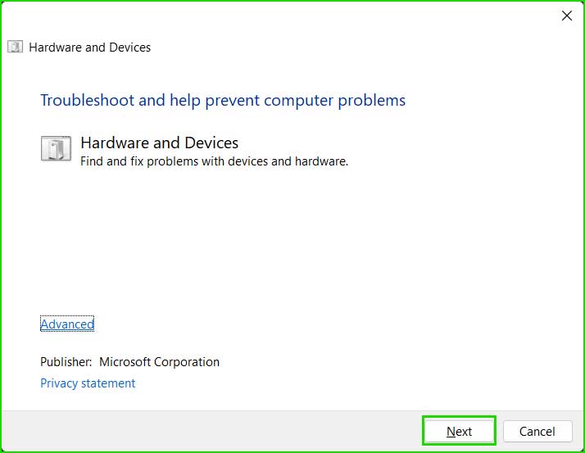Click the word 'Corporation' in the publisher line
The height and width of the screenshot is (453, 585).
tap(187, 362)
